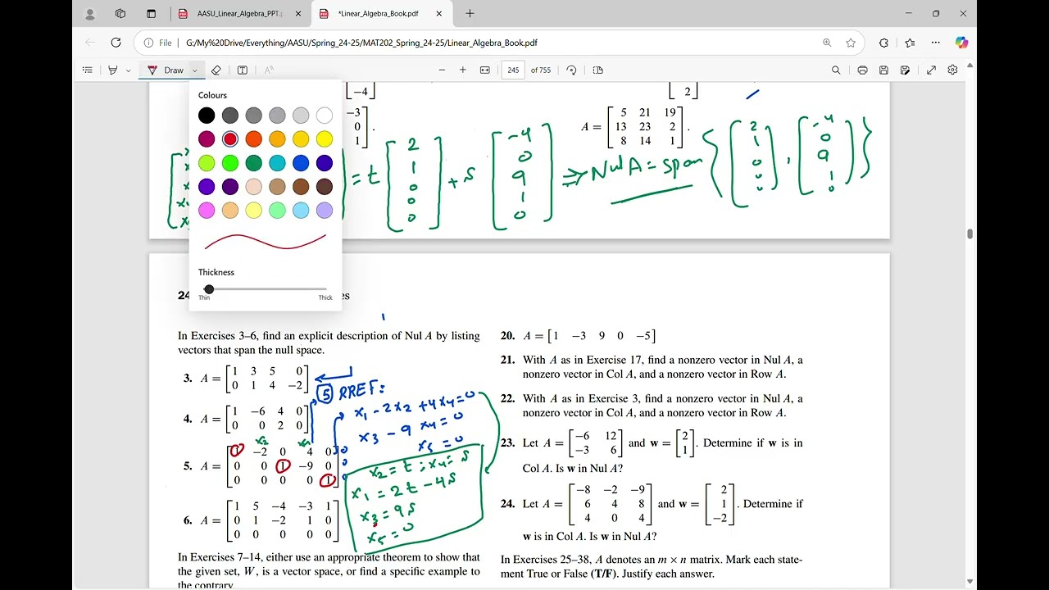Click the file address bar URL

361,43
